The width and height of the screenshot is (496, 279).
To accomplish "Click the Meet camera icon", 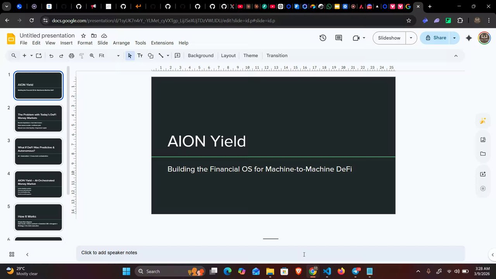I will [x=356, y=38].
